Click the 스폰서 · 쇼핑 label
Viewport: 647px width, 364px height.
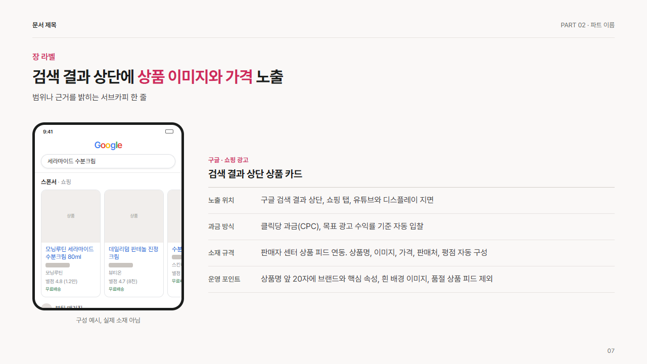point(56,181)
